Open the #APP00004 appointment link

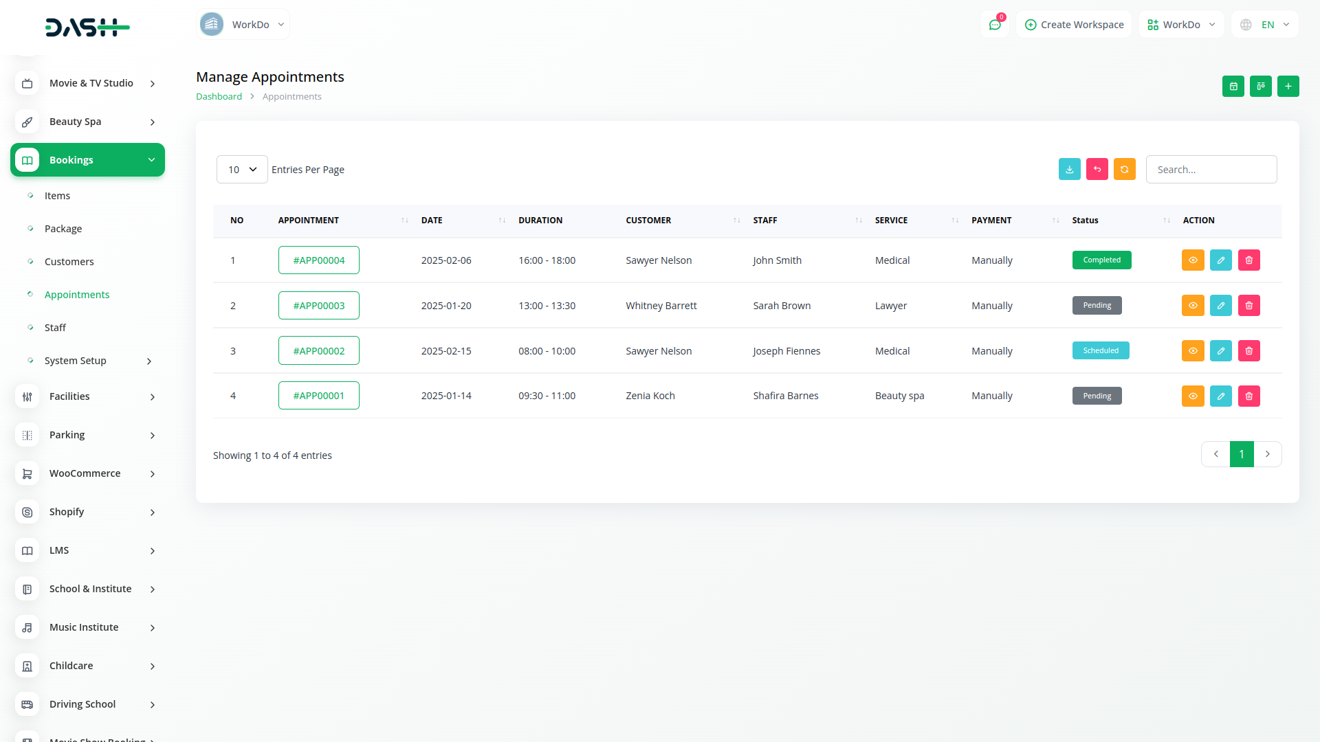[x=318, y=260]
